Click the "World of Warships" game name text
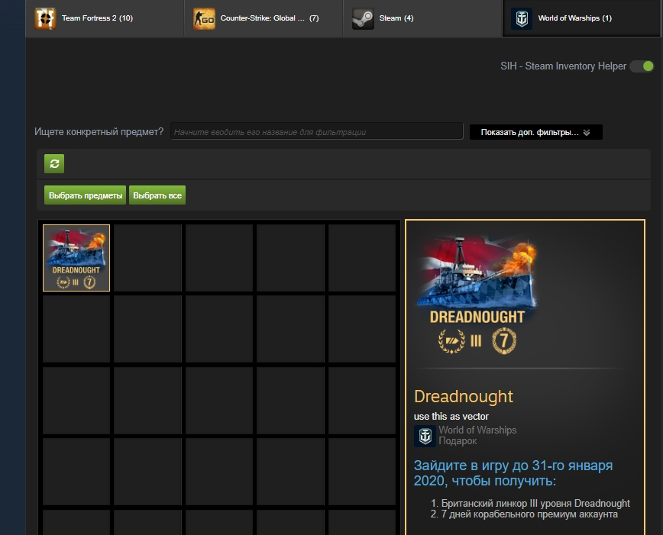Screen dimensions: 663x535 pyautogui.click(x=477, y=430)
